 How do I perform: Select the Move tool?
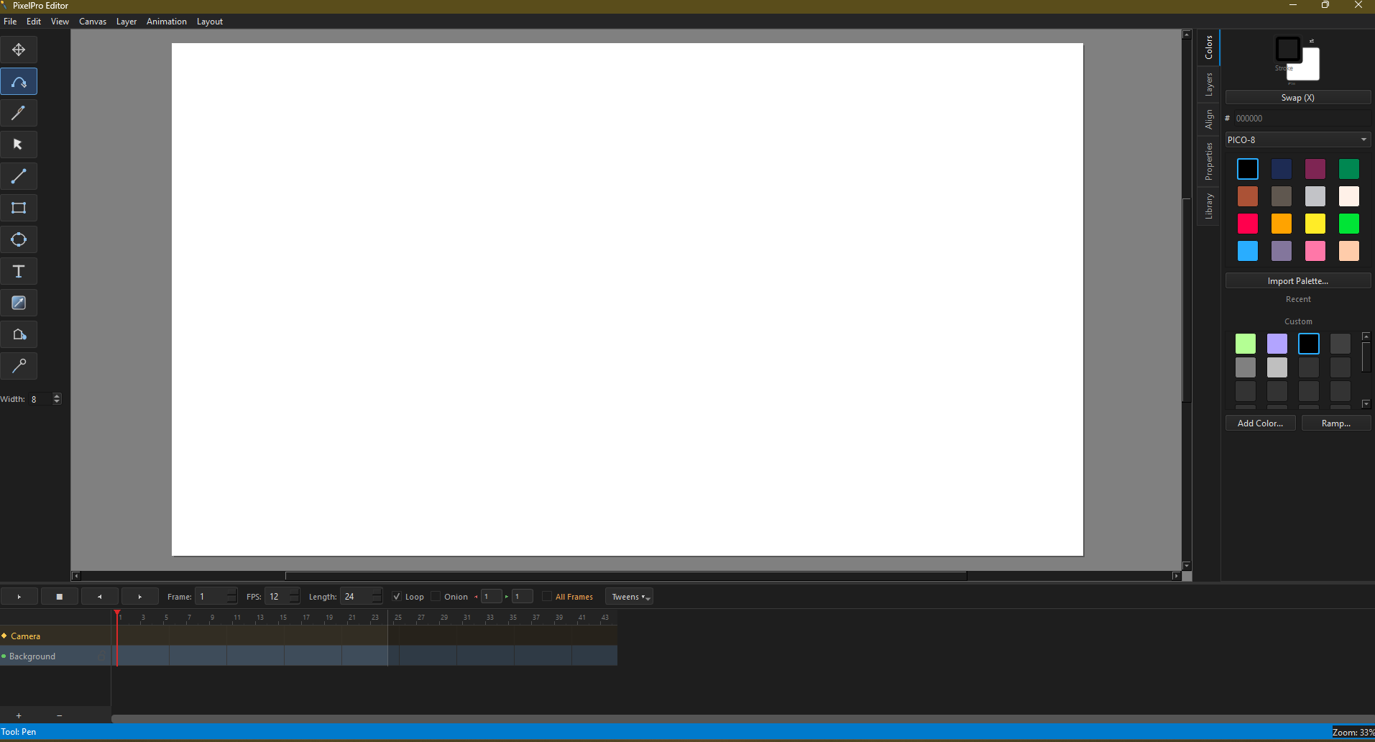19,49
